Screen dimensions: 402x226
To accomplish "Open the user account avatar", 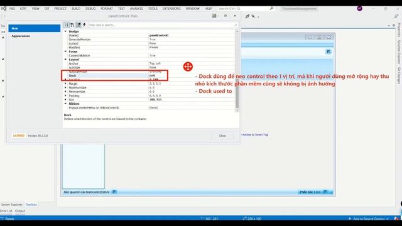I will pyautogui.click(x=359, y=8).
